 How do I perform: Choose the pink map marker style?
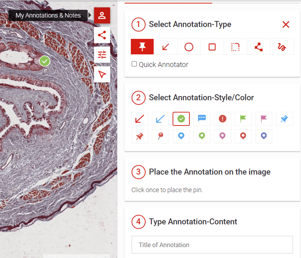tap(223, 136)
